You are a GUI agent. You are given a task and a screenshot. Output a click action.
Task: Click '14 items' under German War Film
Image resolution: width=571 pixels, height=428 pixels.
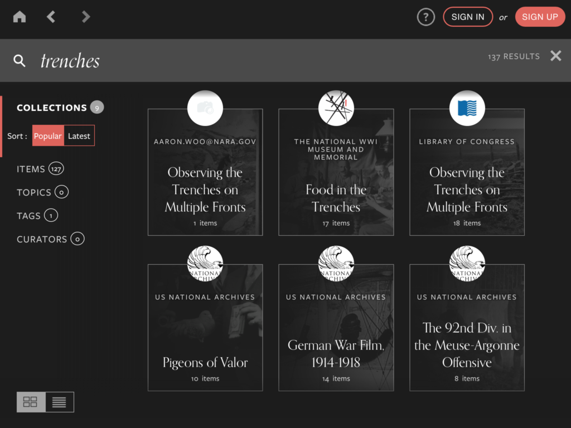tap(336, 378)
